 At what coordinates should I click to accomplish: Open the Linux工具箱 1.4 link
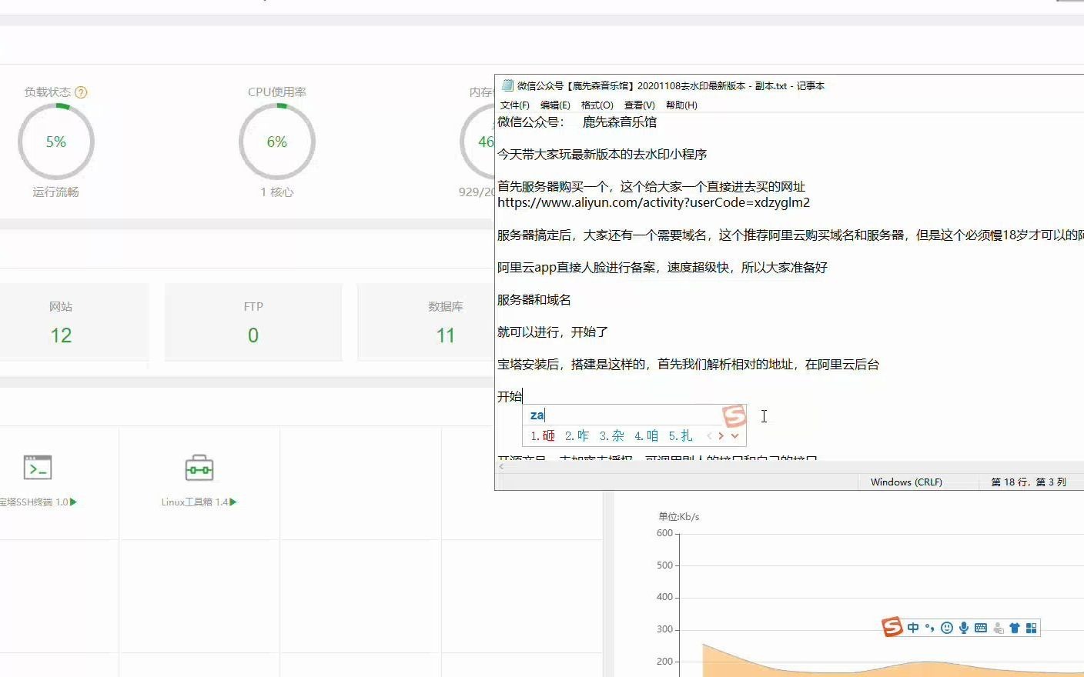pyautogui.click(x=199, y=502)
